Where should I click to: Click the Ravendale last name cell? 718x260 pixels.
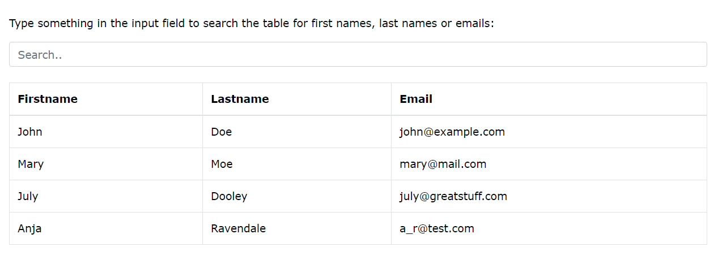(x=238, y=229)
